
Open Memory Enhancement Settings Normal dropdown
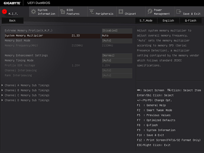[x=117, y=55]
